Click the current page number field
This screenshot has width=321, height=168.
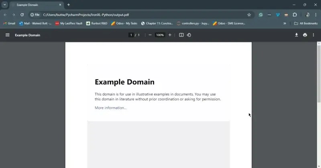coord(131,35)
